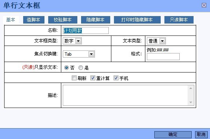The width and height of the screenshot is (210, 139).
Task: Confirm with the 确定 button
Action: (173, 135)
